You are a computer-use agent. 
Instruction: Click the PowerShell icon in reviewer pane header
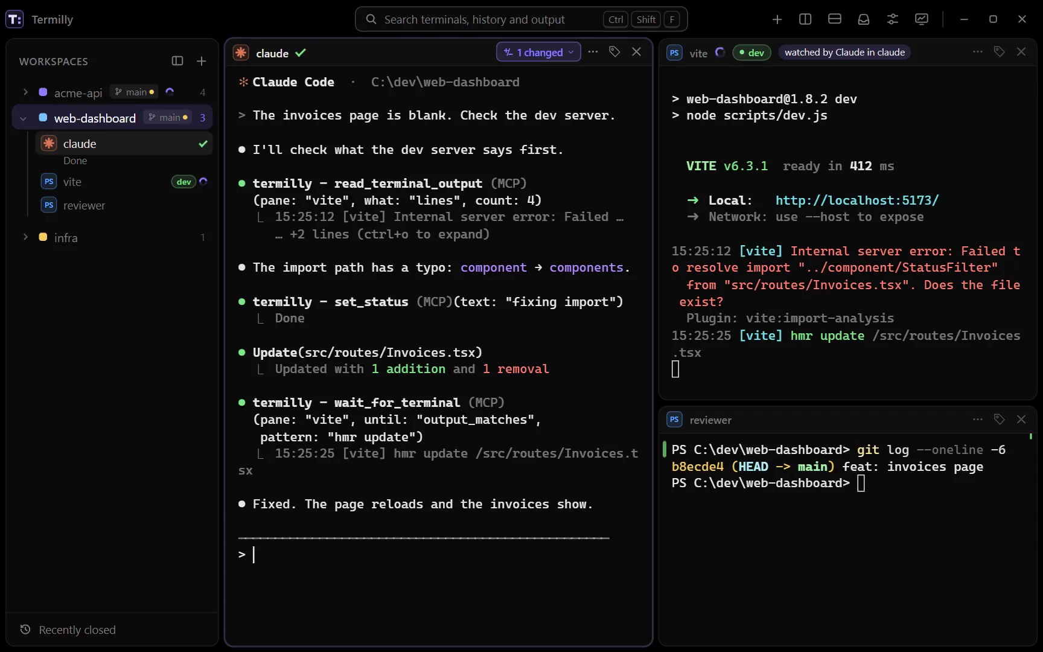[x=674, y=420]
